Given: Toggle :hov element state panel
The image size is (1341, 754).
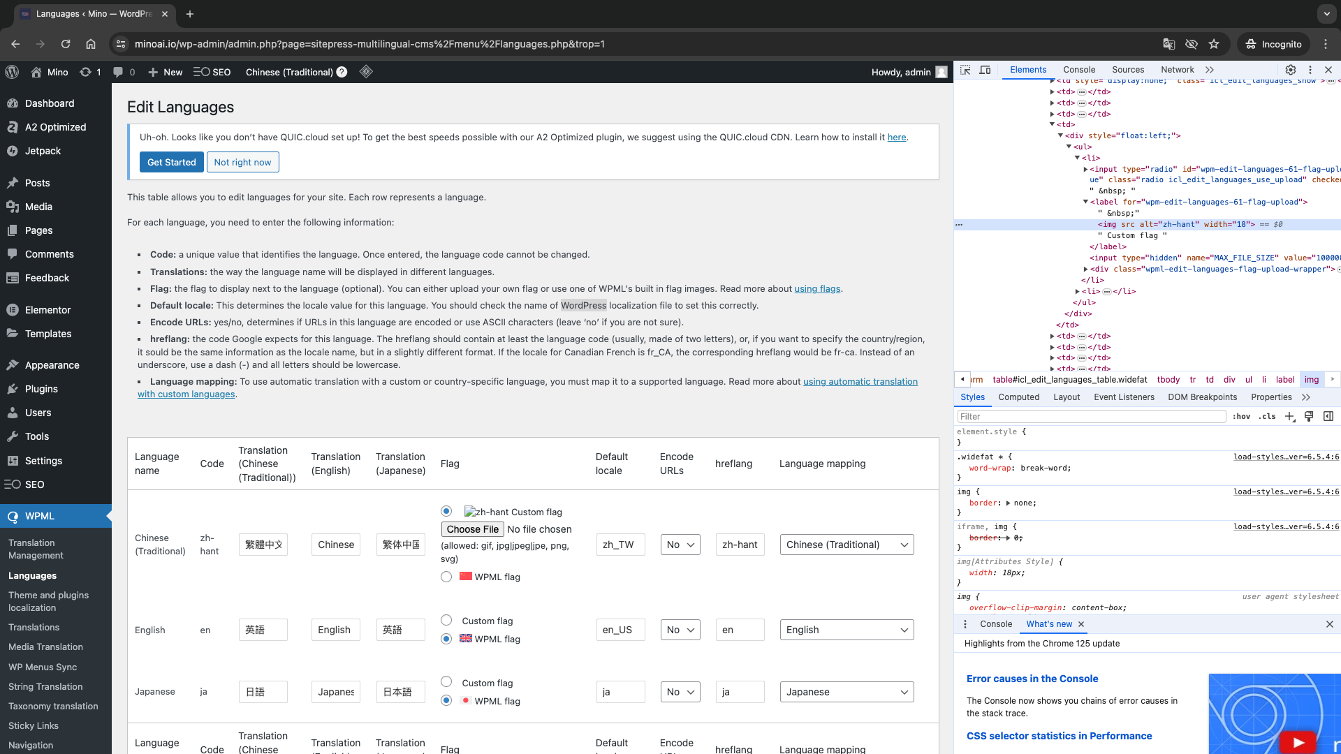Looking at the screenshot, I should 1241,417.
